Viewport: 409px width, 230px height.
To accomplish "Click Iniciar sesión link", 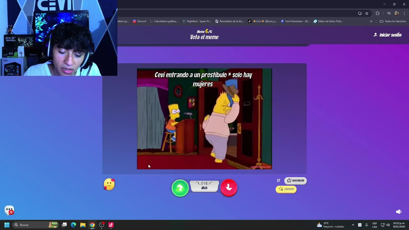I will tap(387, 35).
